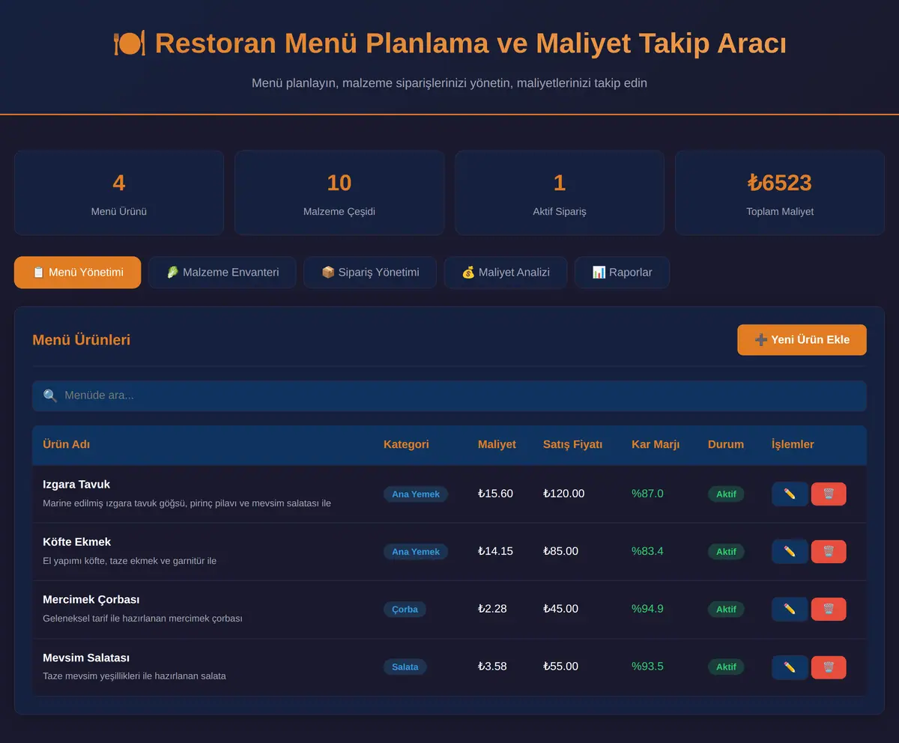Open the Sipariş Yönetimi tab

pyautogui.click(x=370, y=272)
